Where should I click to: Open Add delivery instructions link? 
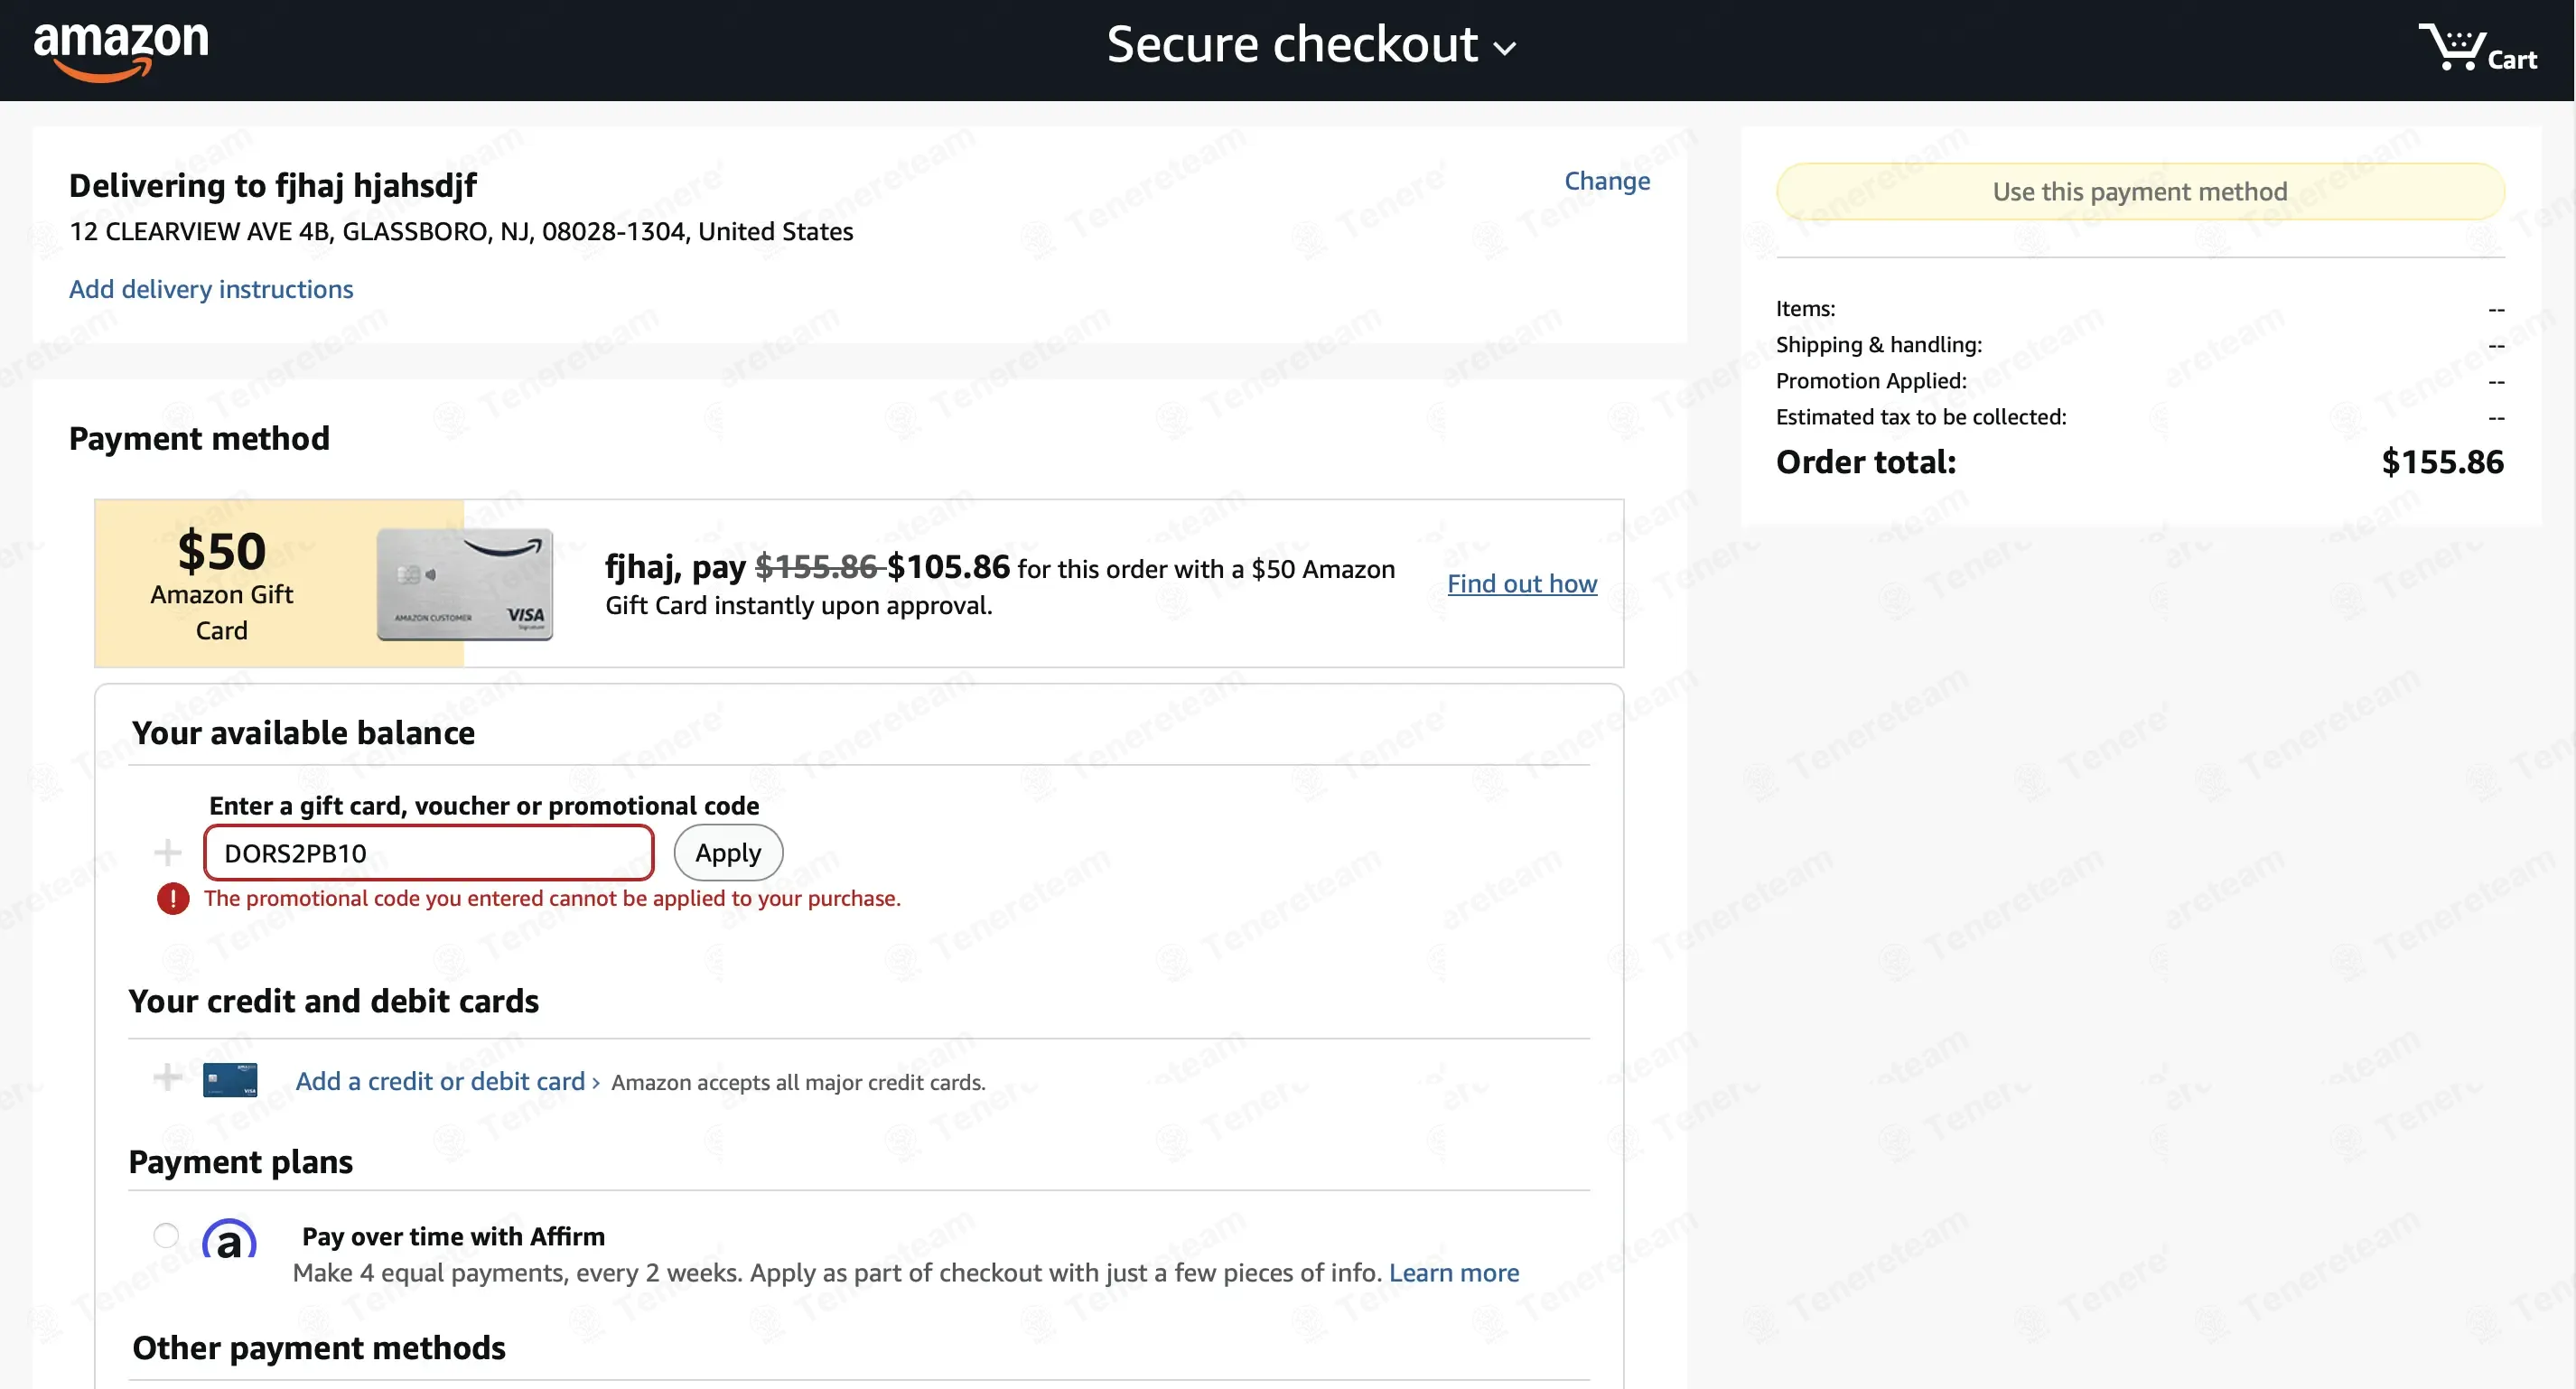point(211,289)
